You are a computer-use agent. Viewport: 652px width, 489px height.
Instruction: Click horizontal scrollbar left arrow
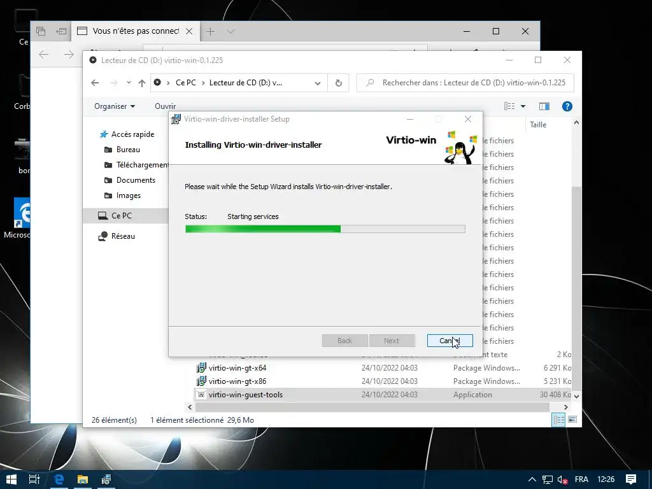[x=190, y=407]
